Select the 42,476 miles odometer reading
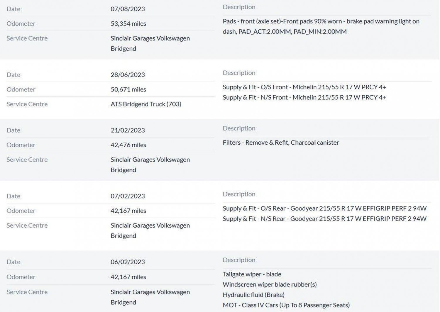Screen dimensions: 440x312 pyautogui.click(x=128, y=145)
